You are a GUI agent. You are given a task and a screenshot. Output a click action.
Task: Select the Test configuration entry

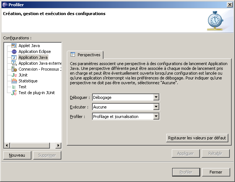(22, 87)
